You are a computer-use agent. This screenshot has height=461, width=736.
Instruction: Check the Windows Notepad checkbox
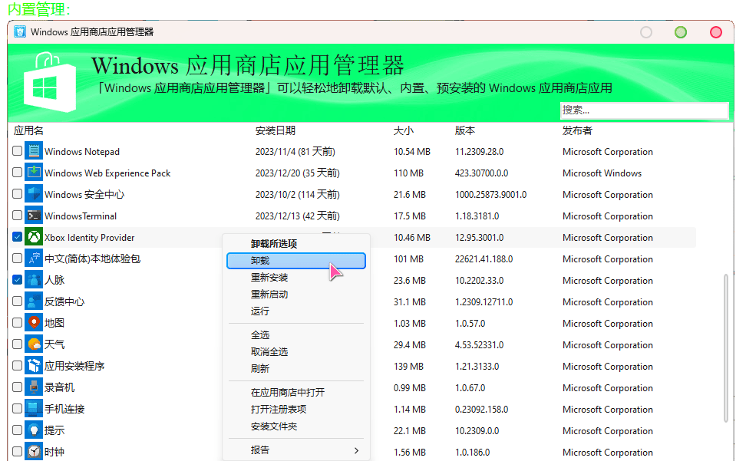(18, 151)
